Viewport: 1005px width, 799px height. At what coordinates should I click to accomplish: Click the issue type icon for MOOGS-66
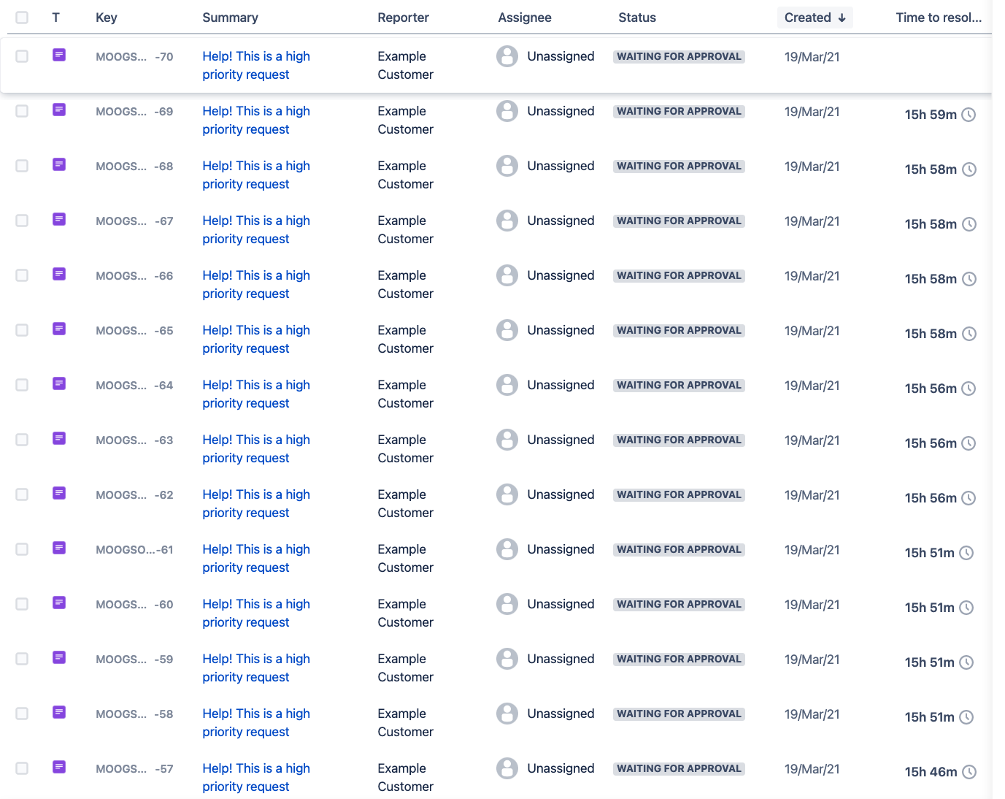tap(59, 274)
